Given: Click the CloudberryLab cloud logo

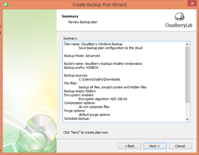Looking at the screenshot, I should click(x=179, y=17).
